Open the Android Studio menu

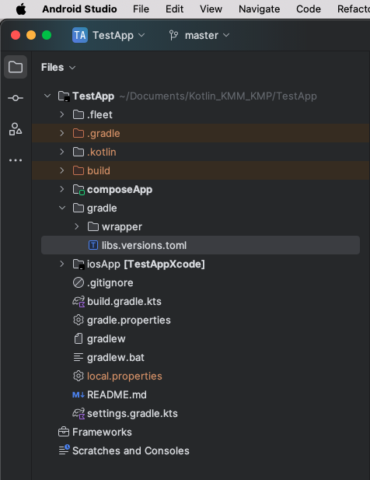(79, 9)
